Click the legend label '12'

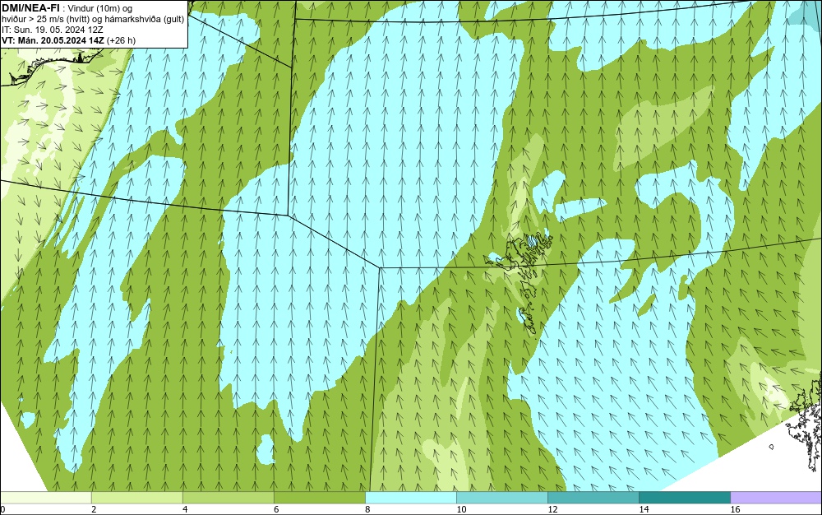pyautogui.click(x=552, y=509)
